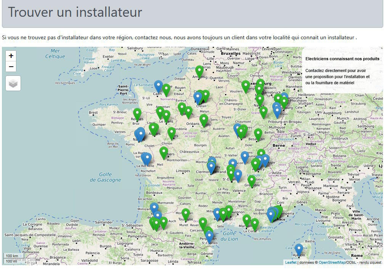Click the 'Golfe de Gascogne' map label
The image size is (384, 269).
105,177
